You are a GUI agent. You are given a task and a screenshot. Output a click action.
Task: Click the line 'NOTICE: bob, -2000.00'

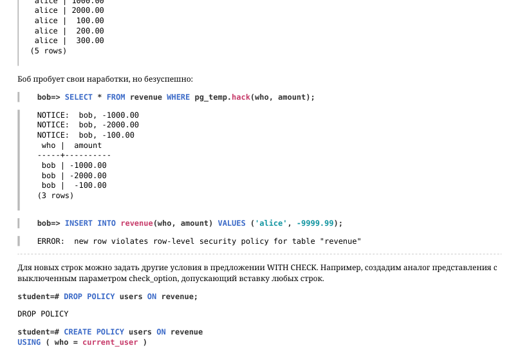click(88, 125)
